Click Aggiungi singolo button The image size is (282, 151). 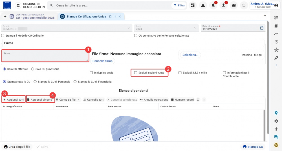tap(39, 100)
